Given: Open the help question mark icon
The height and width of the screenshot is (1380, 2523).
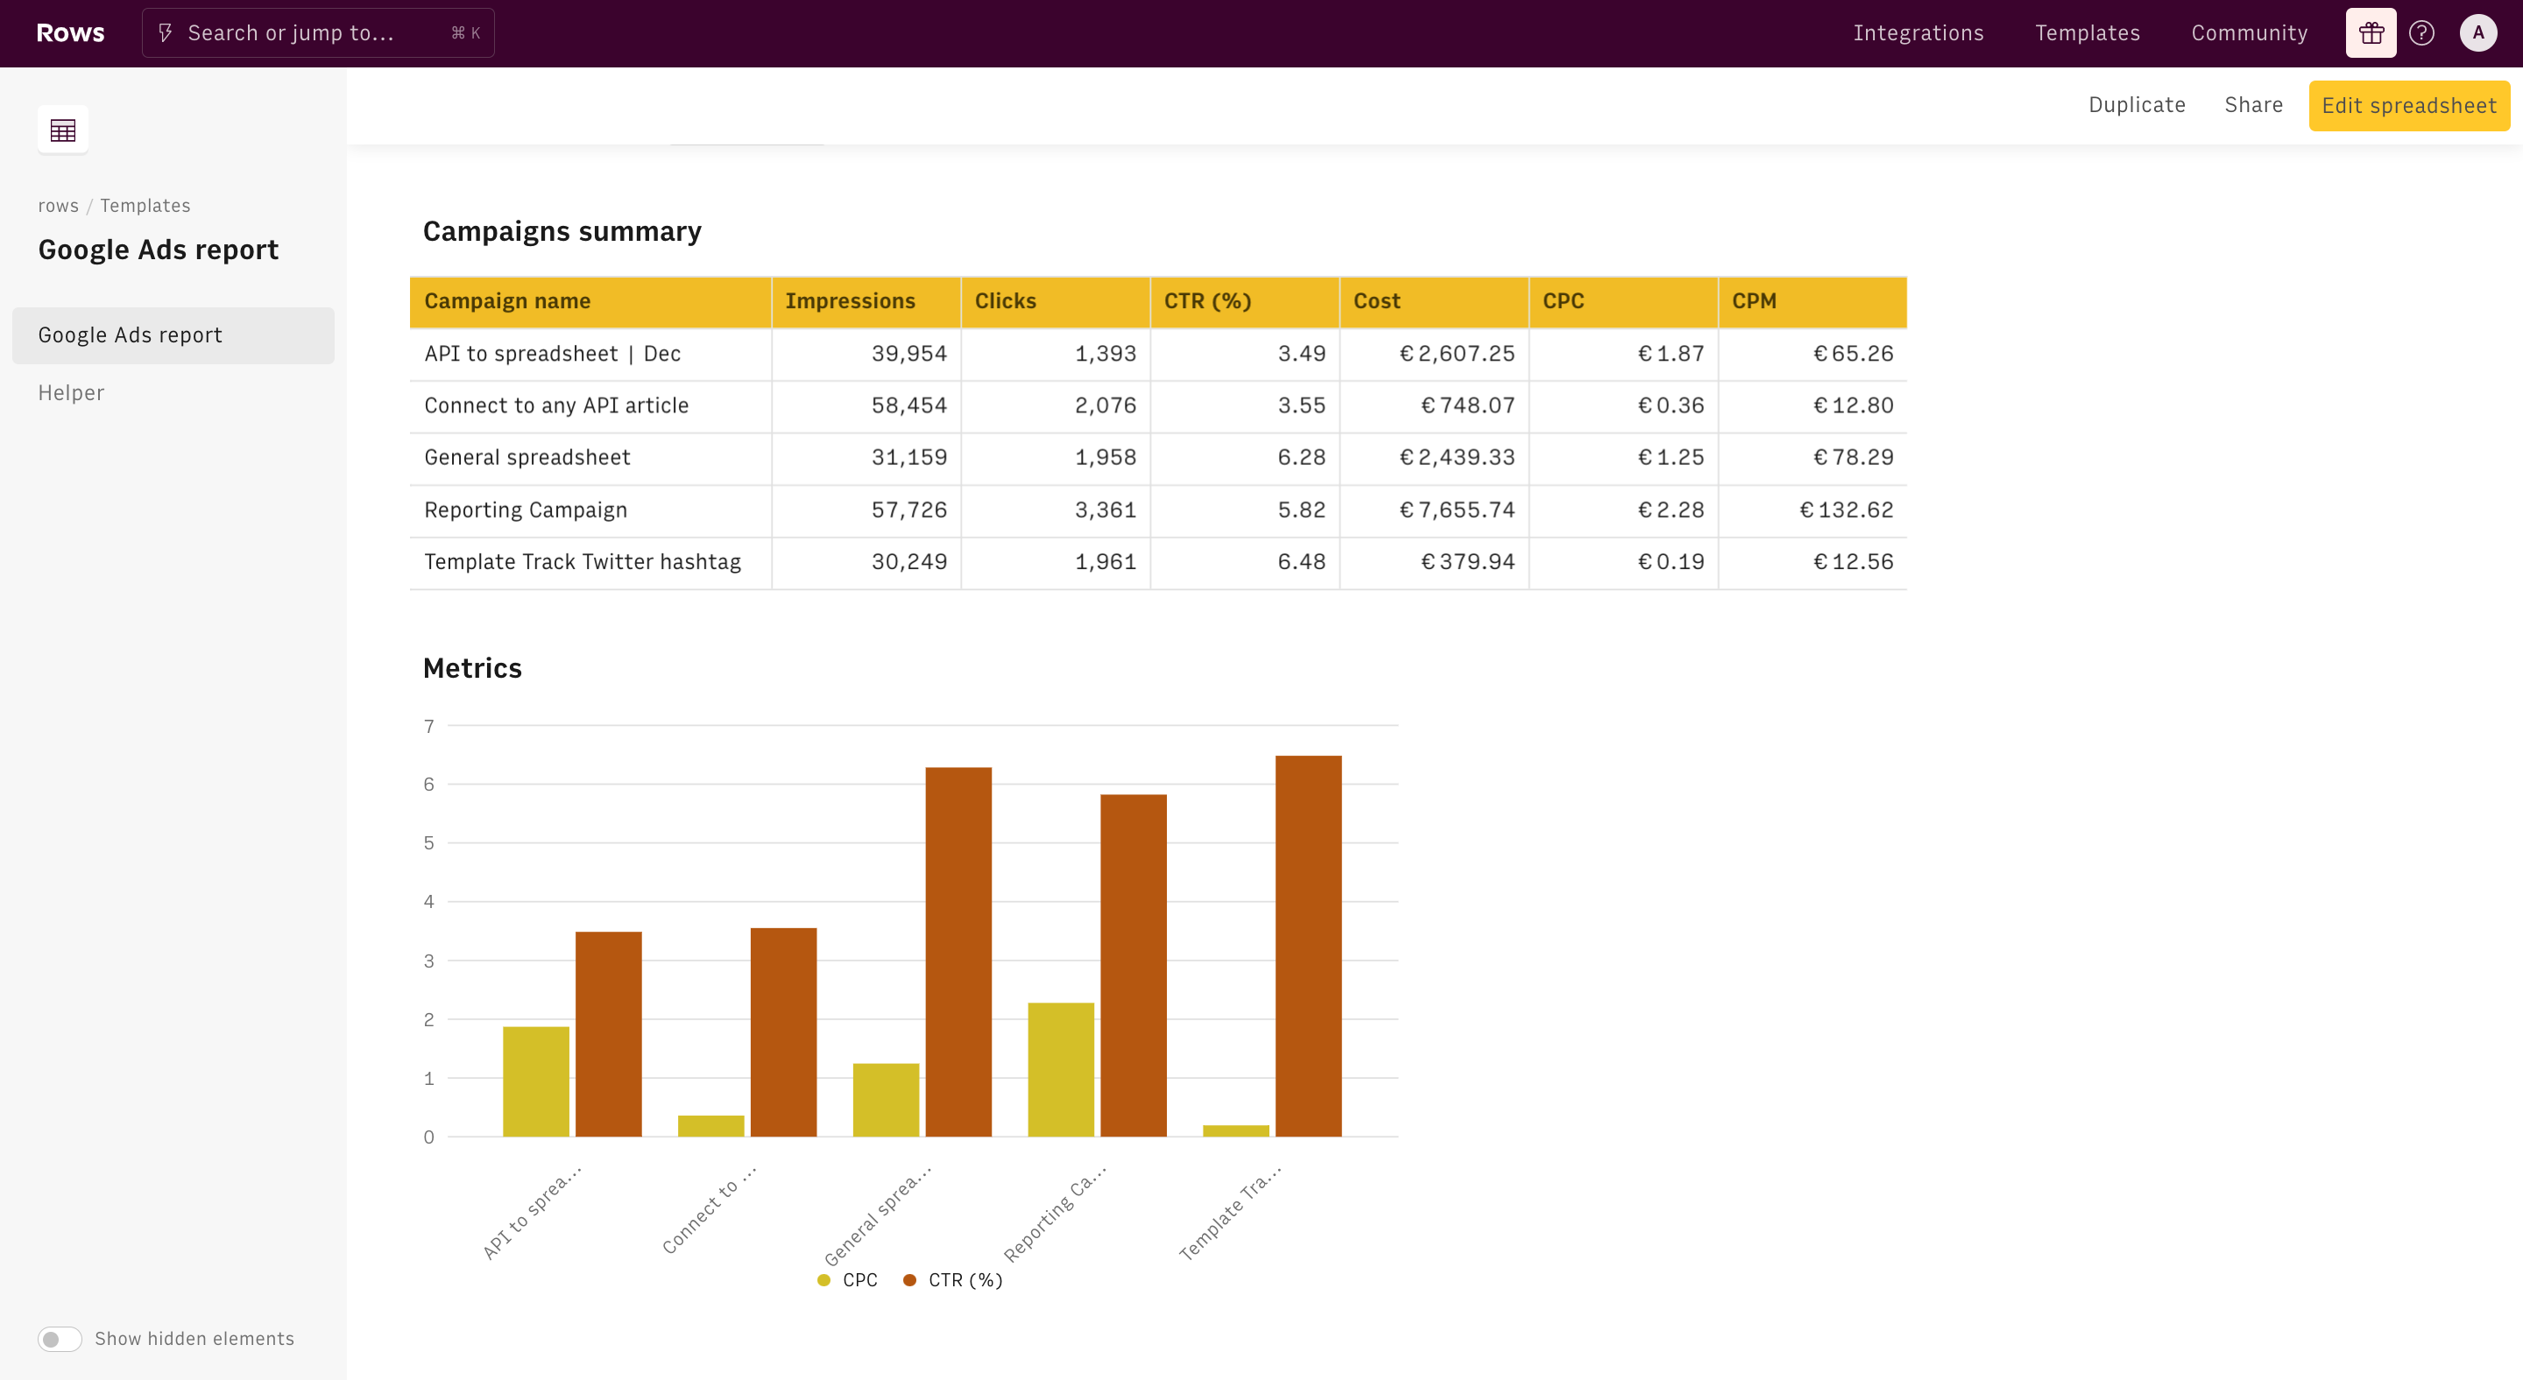Looking at the screenshot, I should (2421, 33).
